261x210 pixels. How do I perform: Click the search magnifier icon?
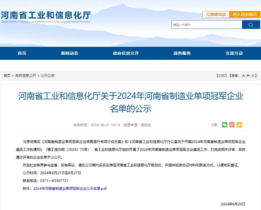[x=251, y=25]
